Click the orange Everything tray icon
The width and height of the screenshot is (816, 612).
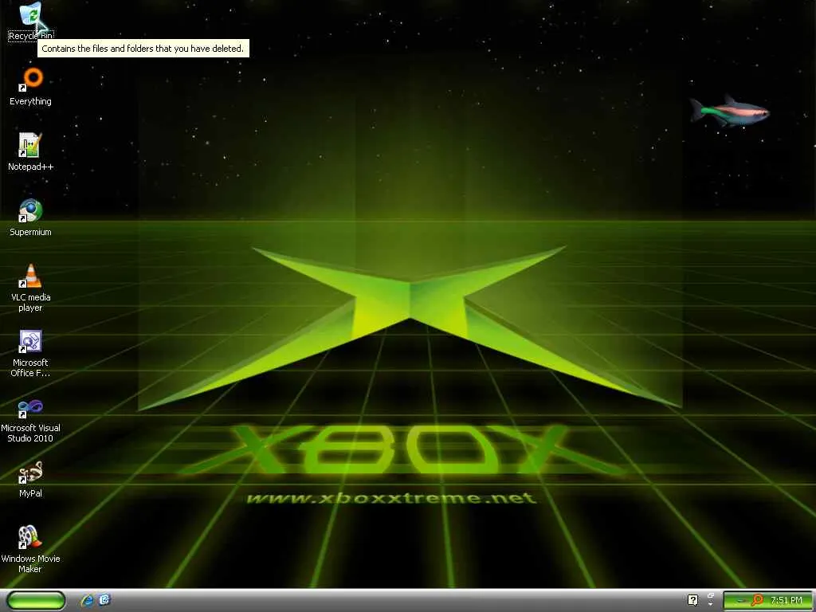pyautogui.click(x=757, y=600)
